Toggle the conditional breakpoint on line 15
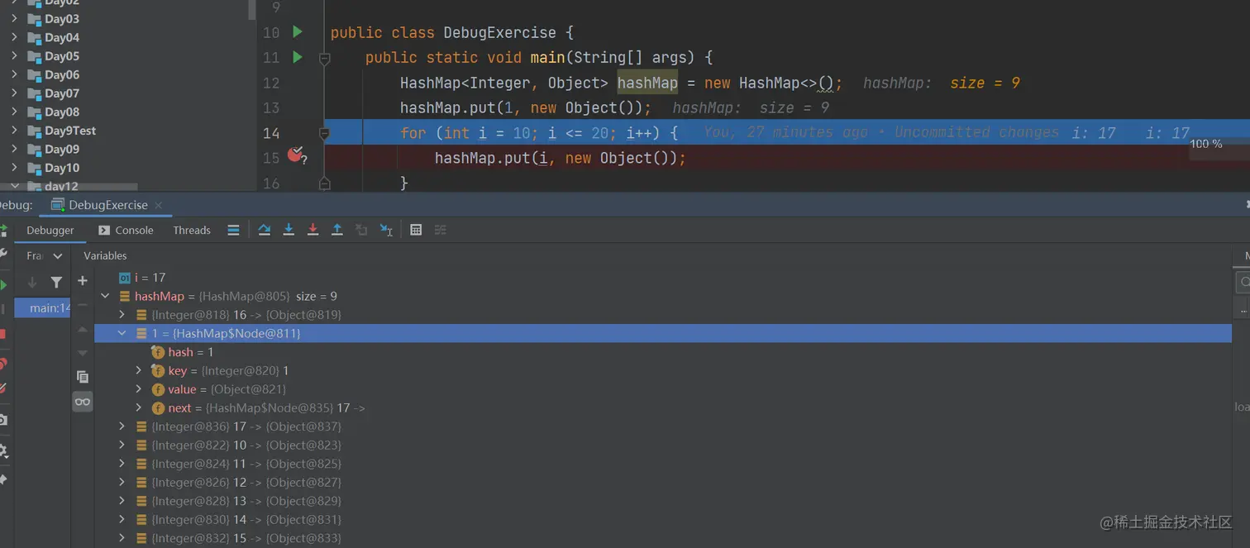This screenshot has width=1250, height=548. click(x=297, y=155)
